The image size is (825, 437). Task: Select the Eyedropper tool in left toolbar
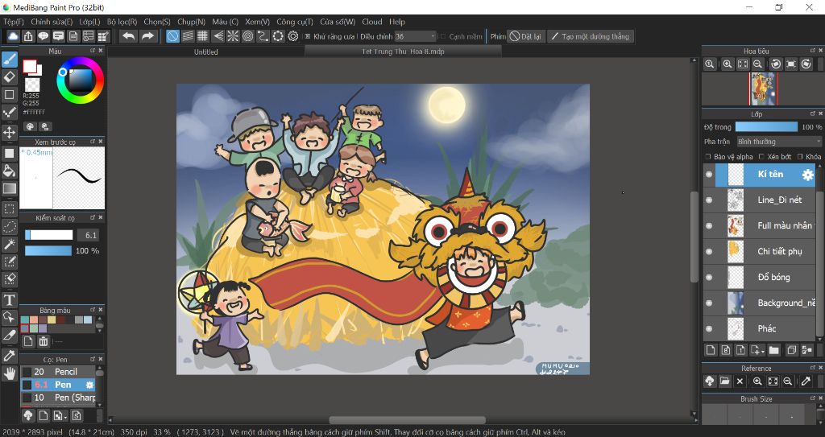(x=10, y=356)
